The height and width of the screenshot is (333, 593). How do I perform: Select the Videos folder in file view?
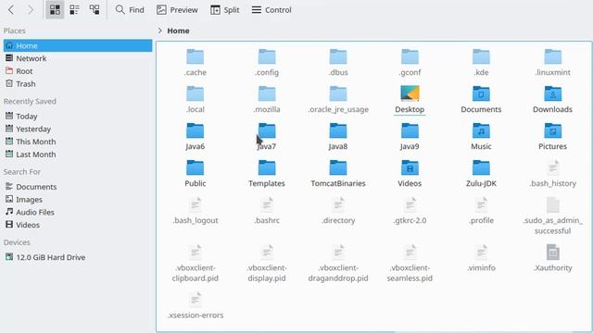(x=410, y=173)
